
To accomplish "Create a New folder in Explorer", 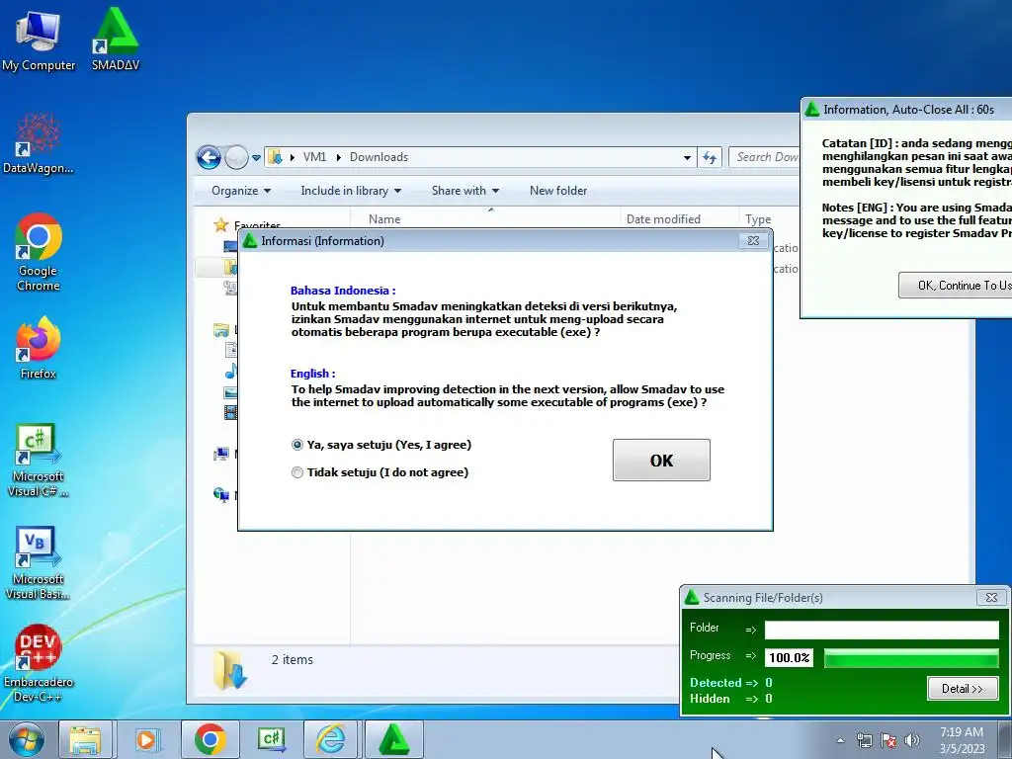I will (558, 191).
